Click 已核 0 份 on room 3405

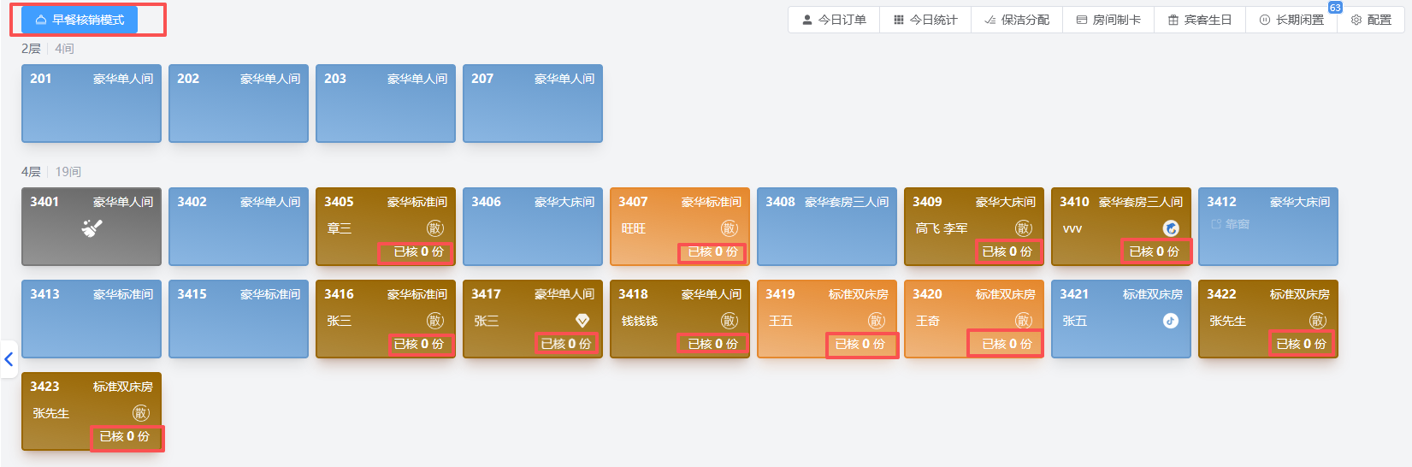coord(418,252)
